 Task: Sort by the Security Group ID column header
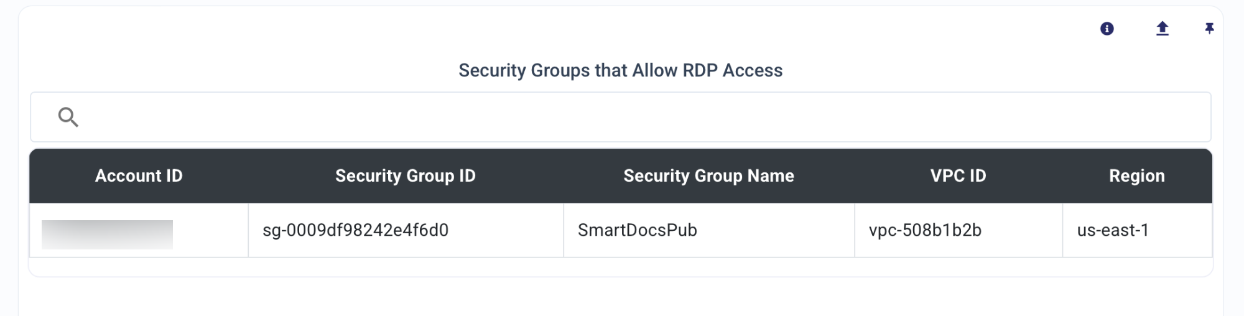406,176
